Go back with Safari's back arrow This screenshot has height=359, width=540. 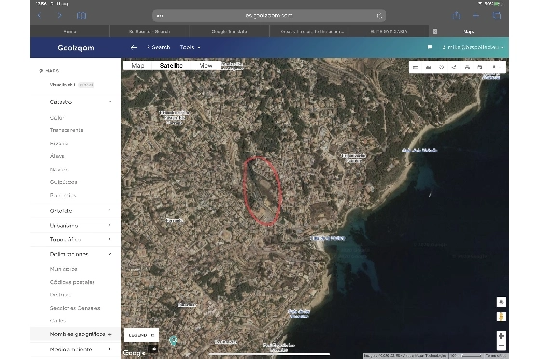point(40,15)
